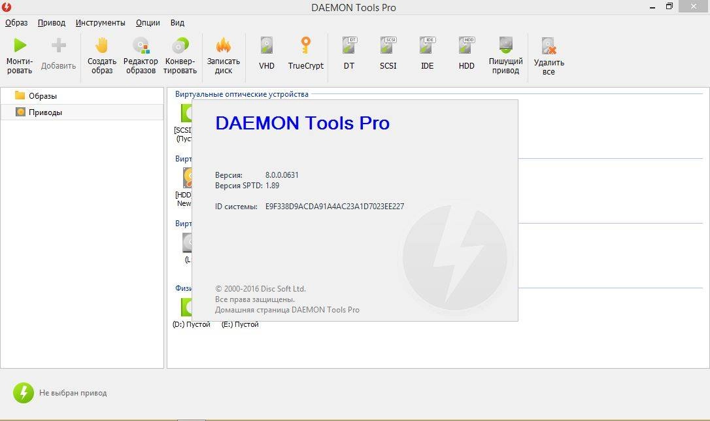The image size is (710, 421).
Task: Open the Вид menu
Action: 177,23
